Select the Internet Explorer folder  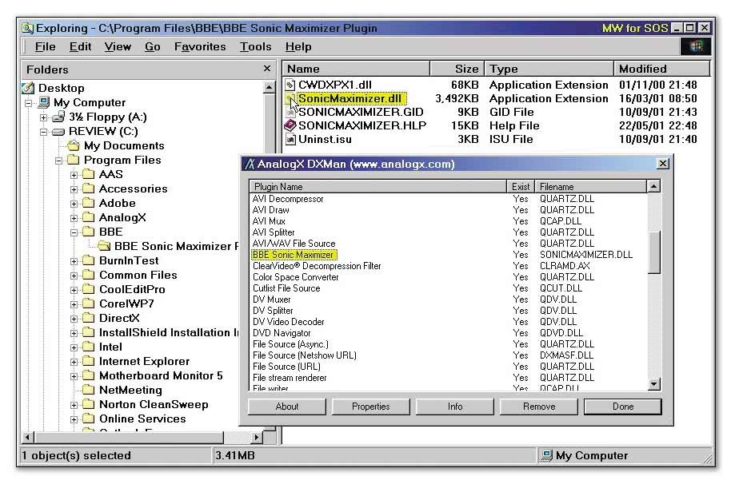click(144, 362)
